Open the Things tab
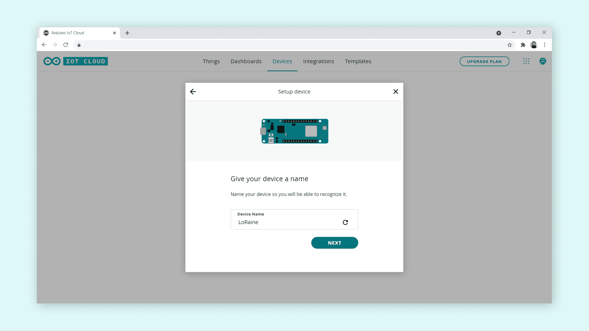 211,61
